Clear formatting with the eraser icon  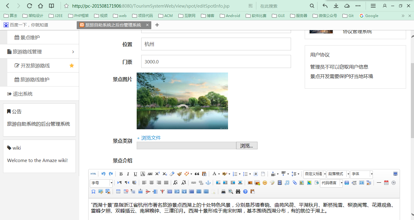(172, 174)
